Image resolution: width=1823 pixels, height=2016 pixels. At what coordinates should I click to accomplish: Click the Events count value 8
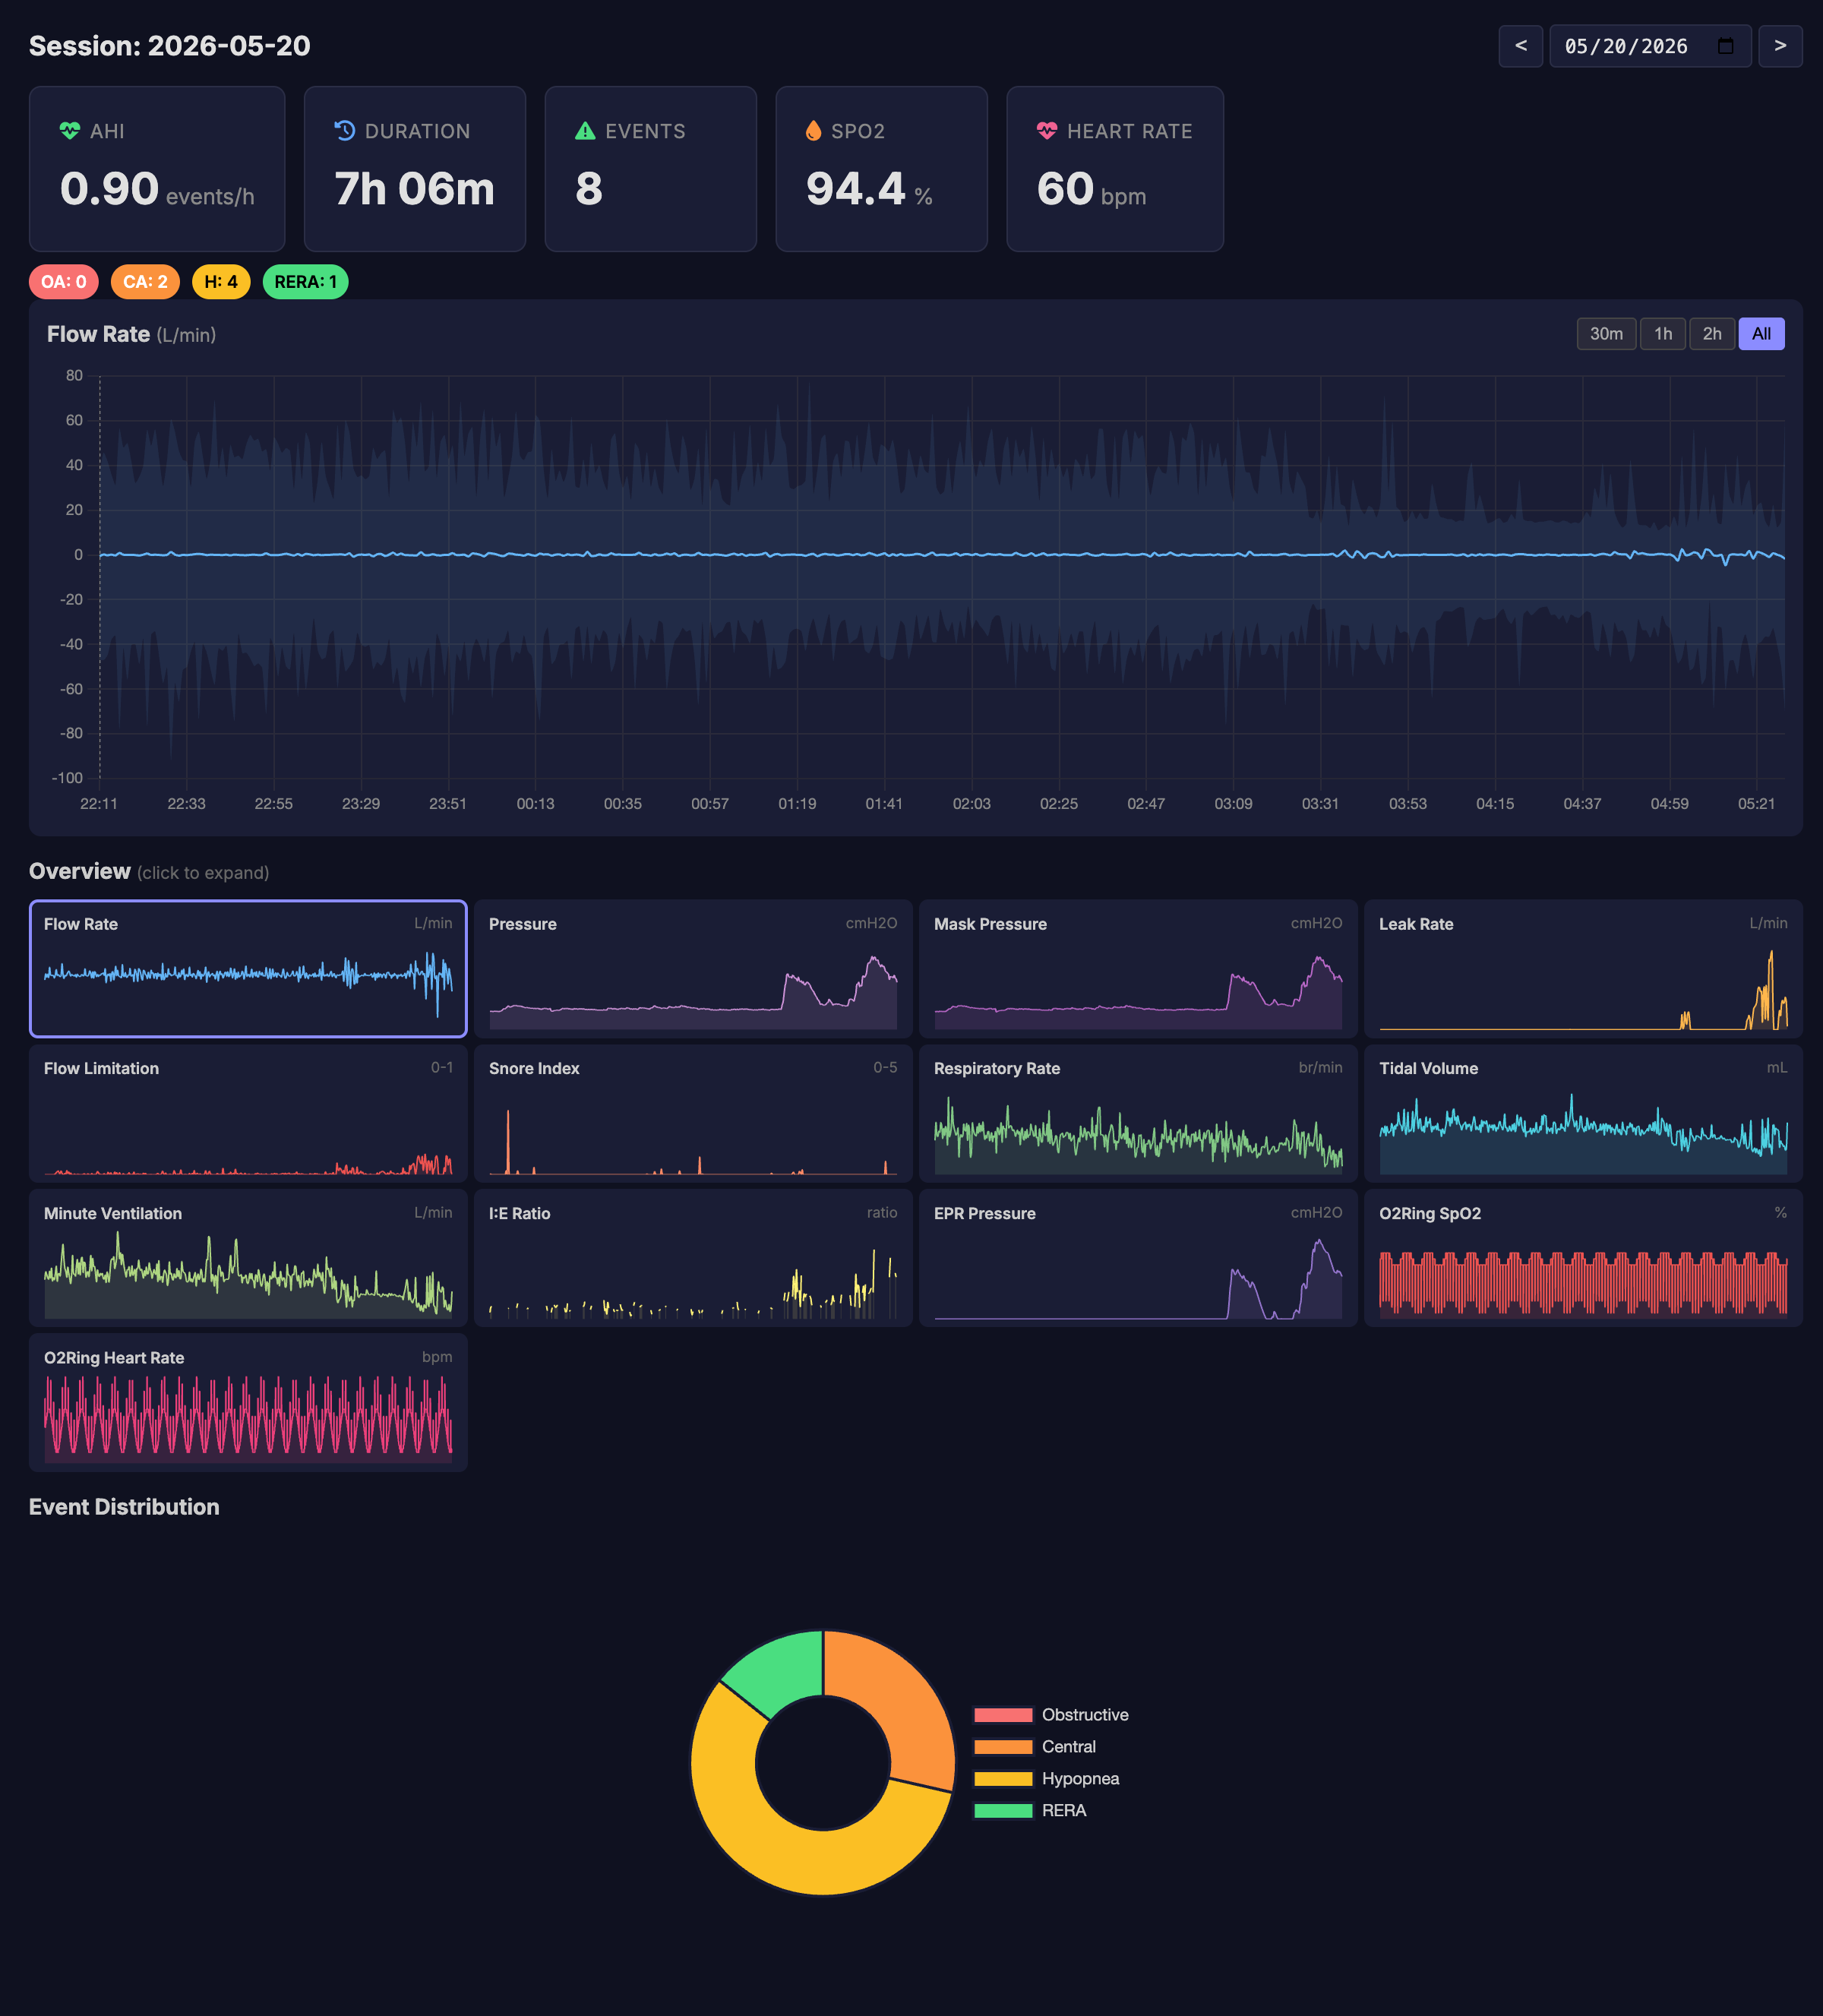(x=589, y=189)
